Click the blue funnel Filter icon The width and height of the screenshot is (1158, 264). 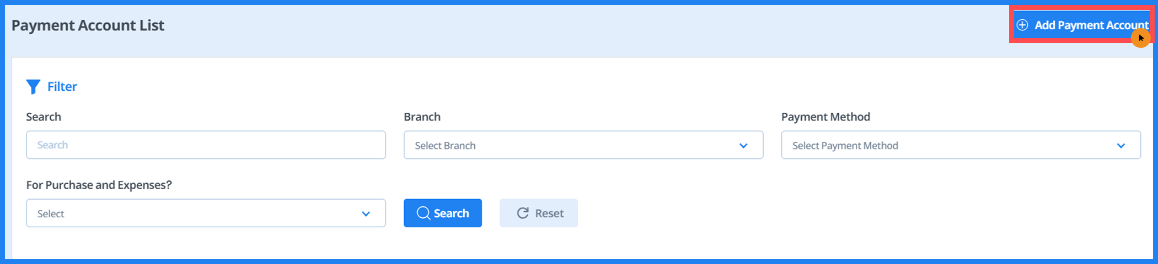coord(33,87)
